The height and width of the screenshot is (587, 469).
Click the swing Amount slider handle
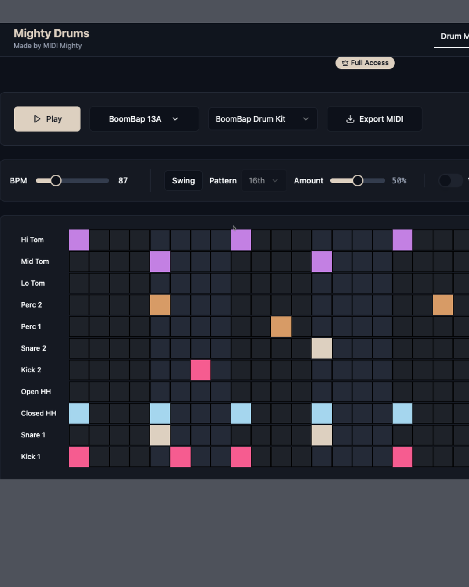click(x=358, y=181)
